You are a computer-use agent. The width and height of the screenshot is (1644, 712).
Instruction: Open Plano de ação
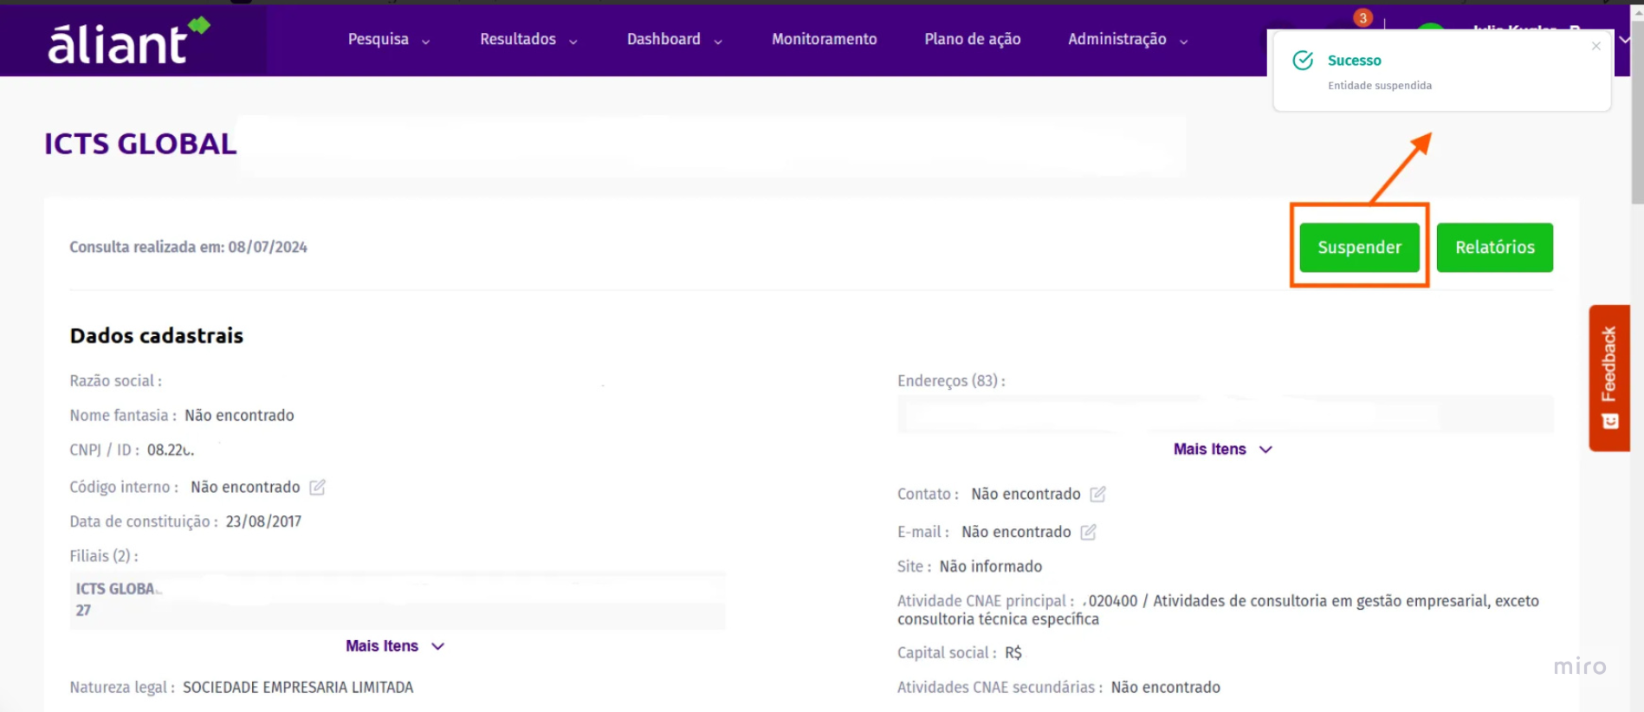pyautogui.click(x=972, y=39)
